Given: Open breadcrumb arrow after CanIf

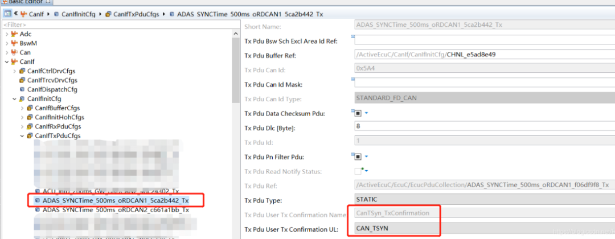Looking at the screenshot, I should [48, 14].
